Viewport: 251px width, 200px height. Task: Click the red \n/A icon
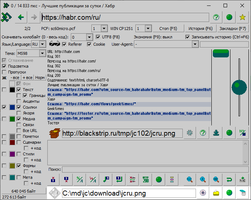pos(93,180)
